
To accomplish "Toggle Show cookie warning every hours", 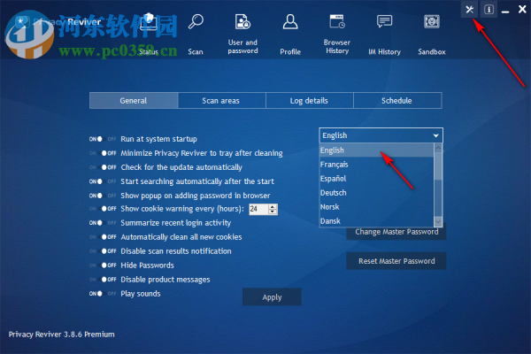I will [103, 209].
